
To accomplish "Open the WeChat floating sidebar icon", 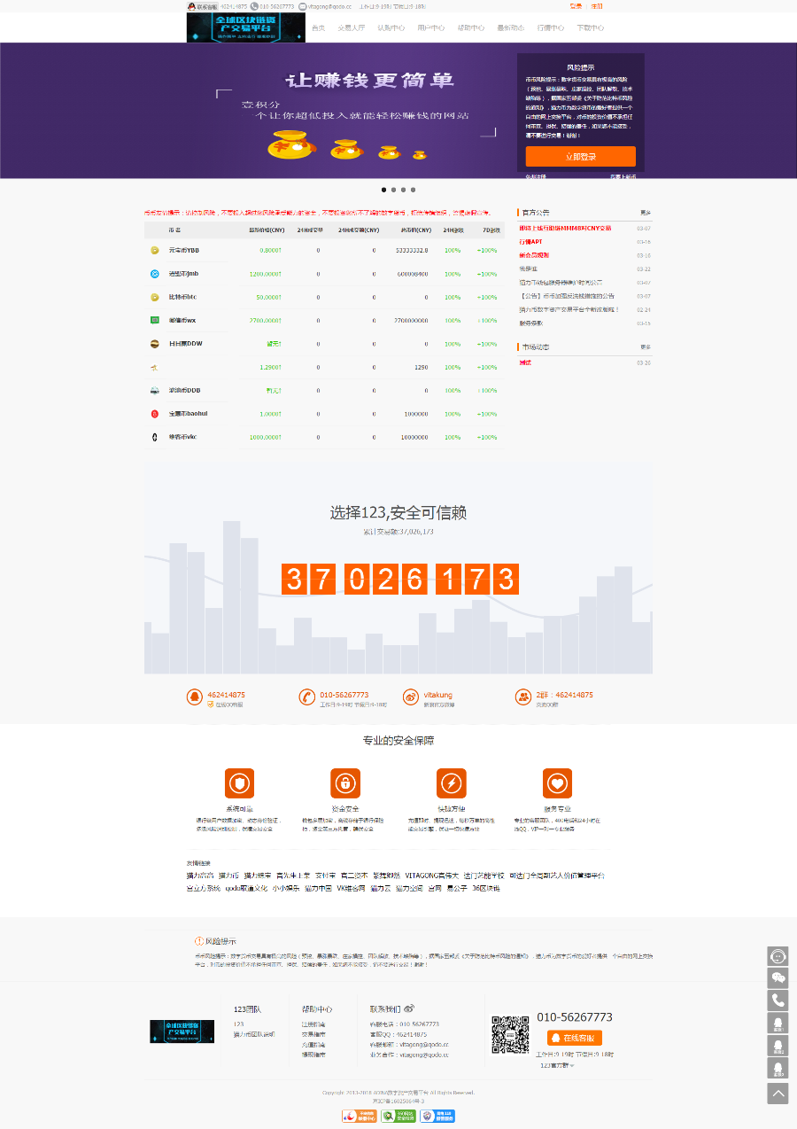I will tap(778, 978).
